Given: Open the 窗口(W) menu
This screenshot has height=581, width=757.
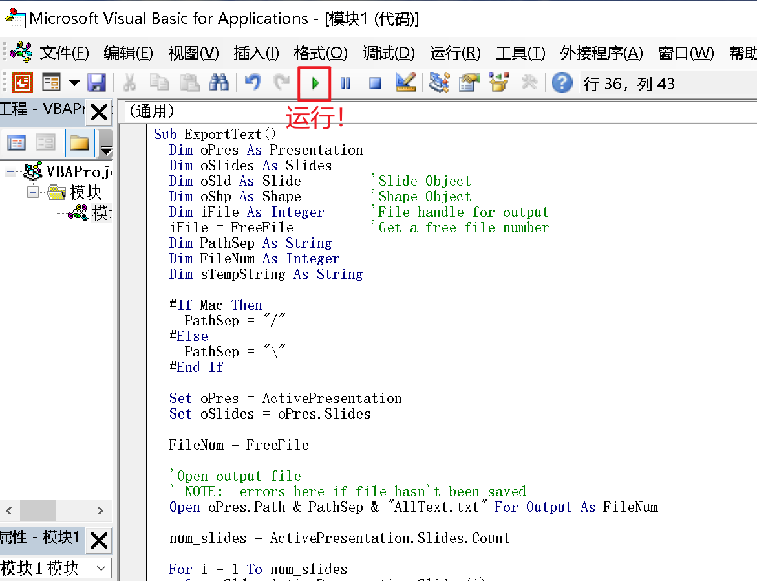Looking at the screenshot, I should point(685,52).
